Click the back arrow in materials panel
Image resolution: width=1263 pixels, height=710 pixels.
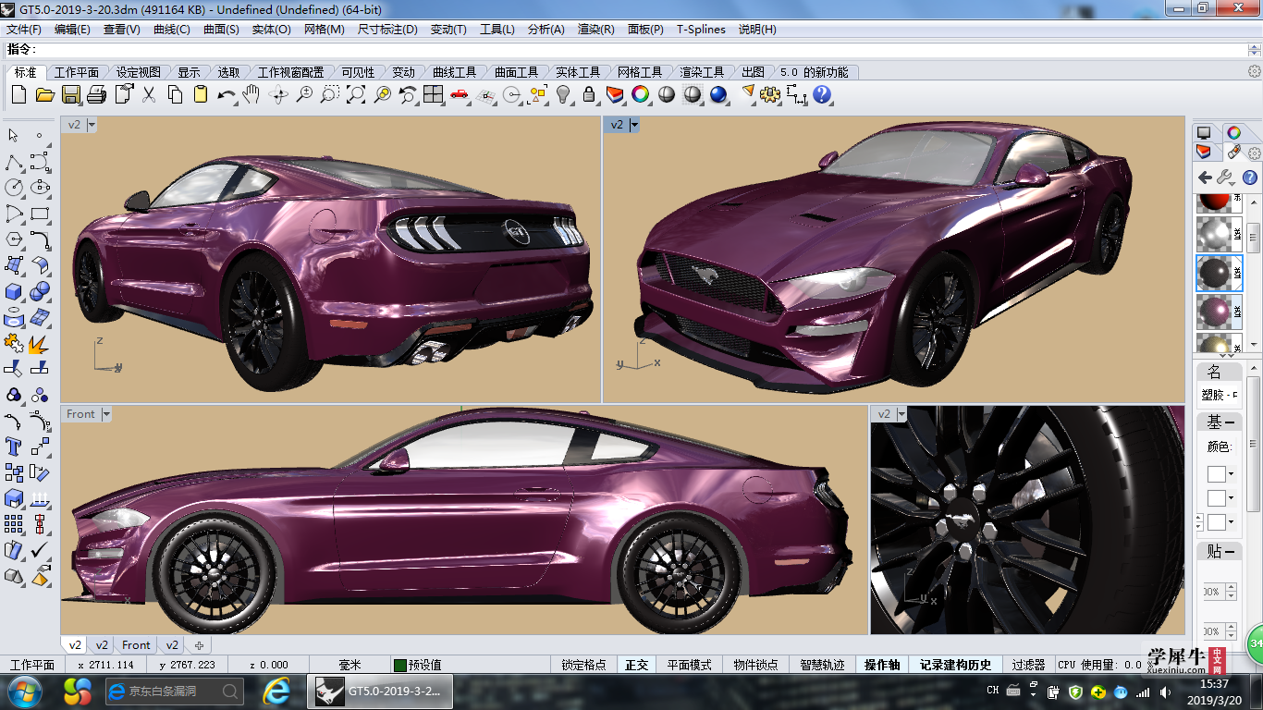(1205, 177)
